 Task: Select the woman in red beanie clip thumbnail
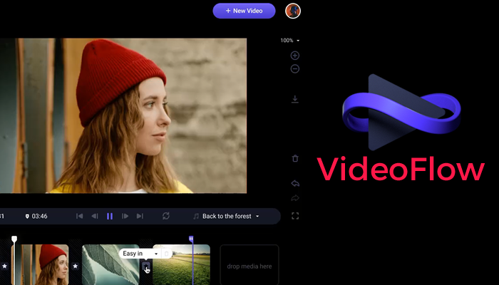pyautogui.click(x=41, y=264)
